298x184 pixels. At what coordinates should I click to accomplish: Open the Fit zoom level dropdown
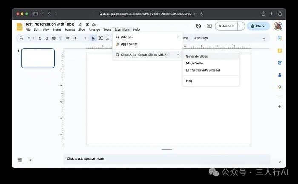coord(86,38)
